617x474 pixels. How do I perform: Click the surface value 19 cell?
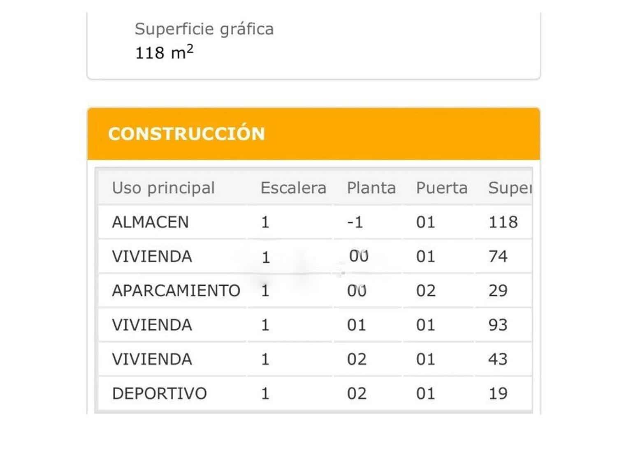498,393
